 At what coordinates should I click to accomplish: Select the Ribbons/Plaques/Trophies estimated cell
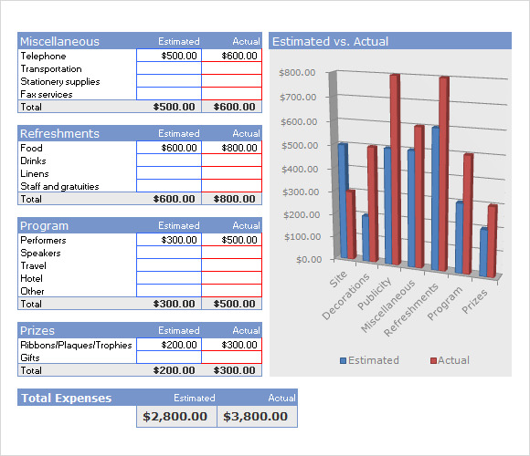point(169,345)
